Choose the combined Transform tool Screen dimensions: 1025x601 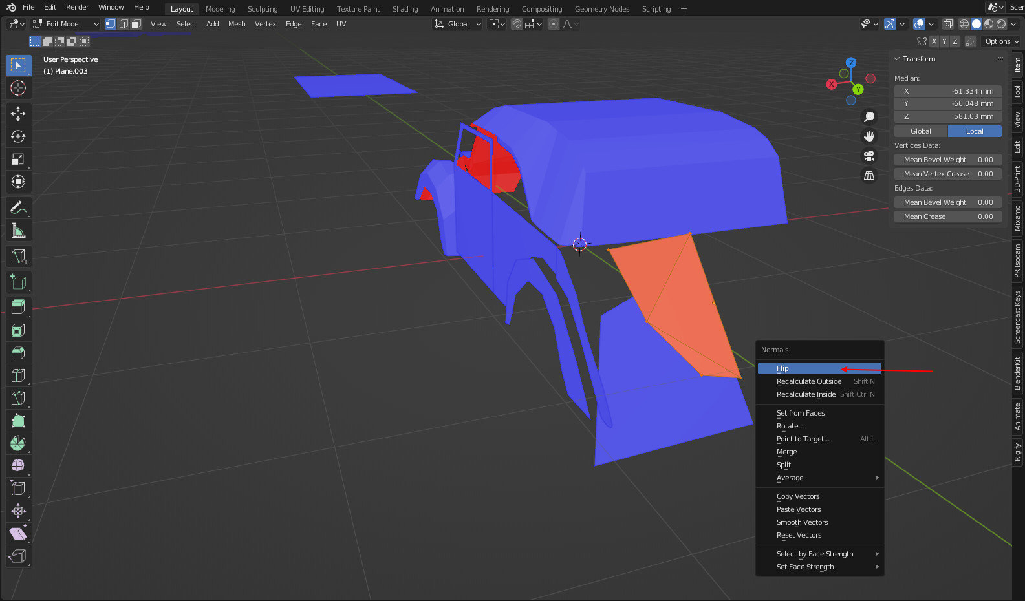coord(18,182)
